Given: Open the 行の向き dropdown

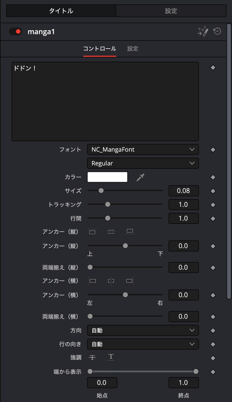Looking at the screenshot, I should [x=143, y=344].
